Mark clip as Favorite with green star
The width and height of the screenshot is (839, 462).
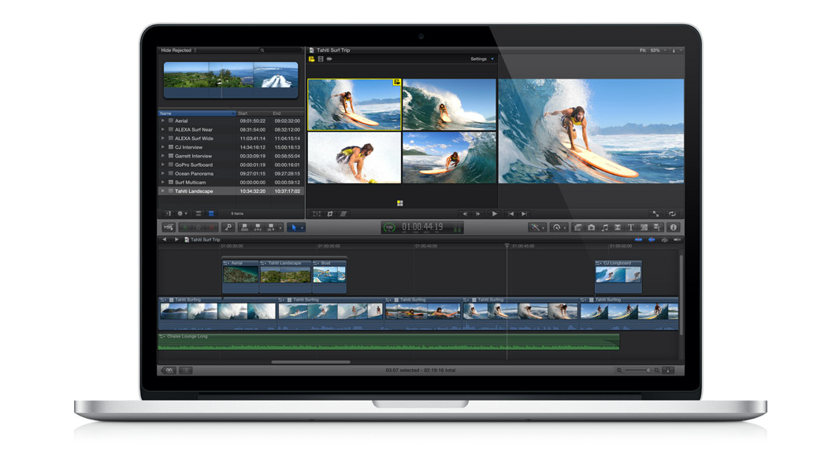click(185, 227)
